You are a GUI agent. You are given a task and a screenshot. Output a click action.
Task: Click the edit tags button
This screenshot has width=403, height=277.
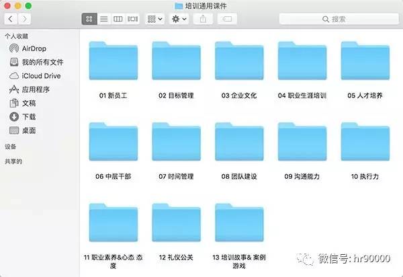coord(228,19)
